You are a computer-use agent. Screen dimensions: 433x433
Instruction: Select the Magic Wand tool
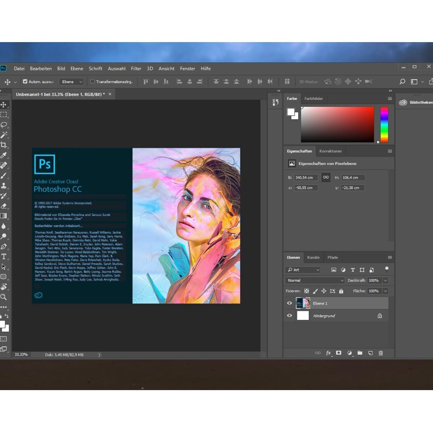pyautogui.click(x=4, y=135)
